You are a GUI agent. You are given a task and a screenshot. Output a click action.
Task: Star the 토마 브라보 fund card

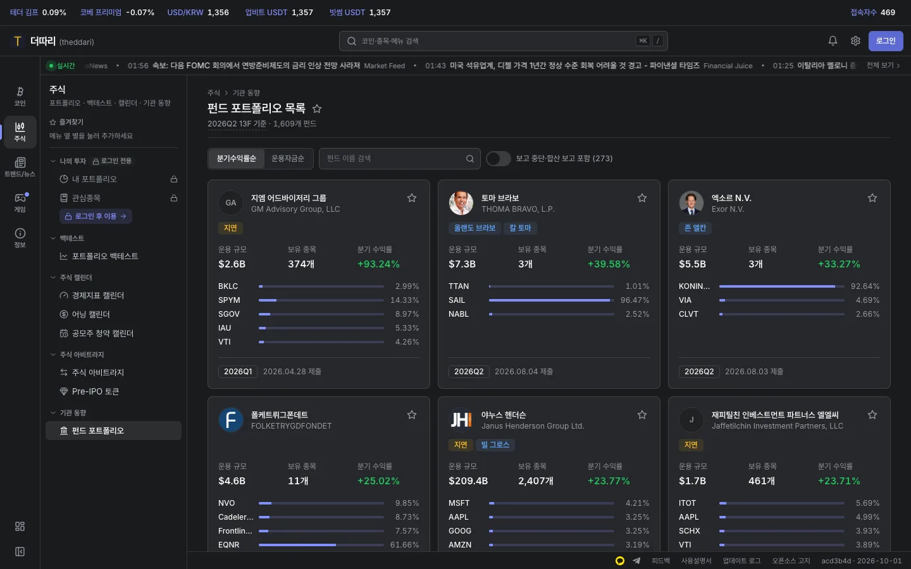[642, 198]
